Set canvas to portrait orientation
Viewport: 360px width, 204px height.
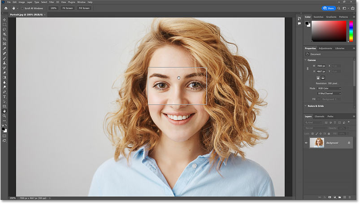coord(318,78)
